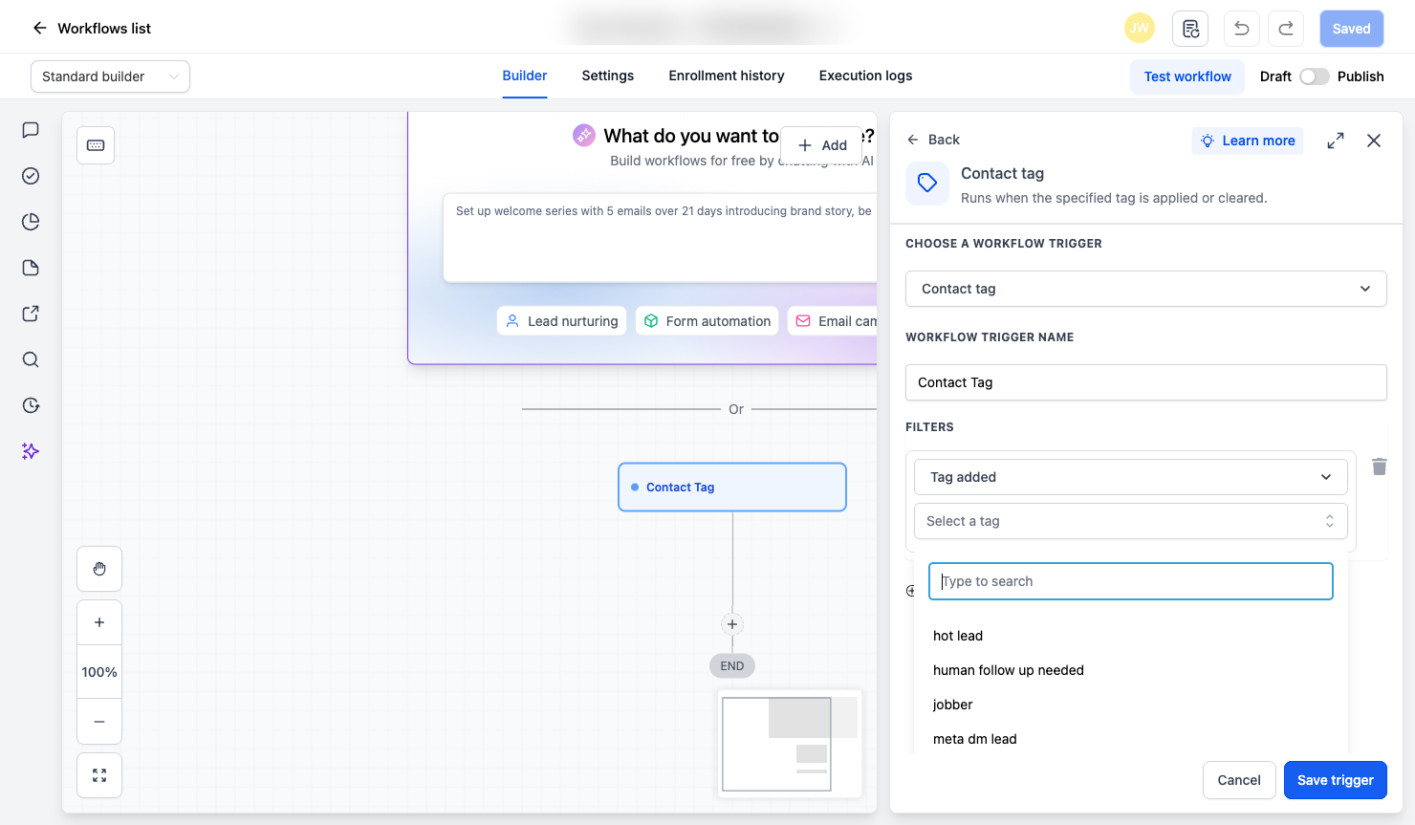Open chat comments sidebar icon
Image resolution: width=1415 pixels, height=825 pixels.
[x=31, y=130]
